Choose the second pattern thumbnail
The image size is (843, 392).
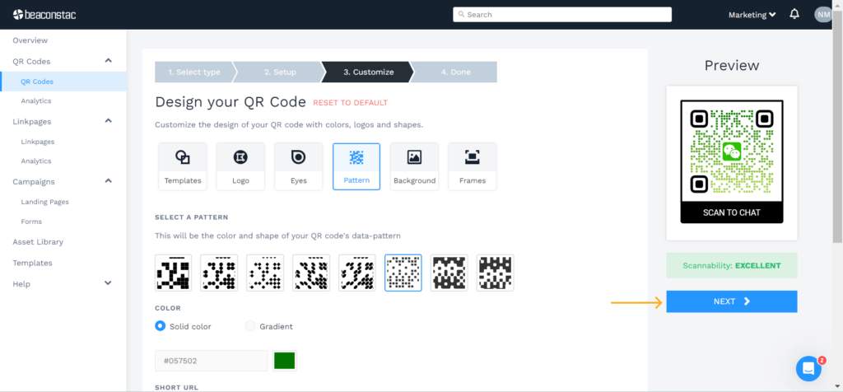[219, 273]
